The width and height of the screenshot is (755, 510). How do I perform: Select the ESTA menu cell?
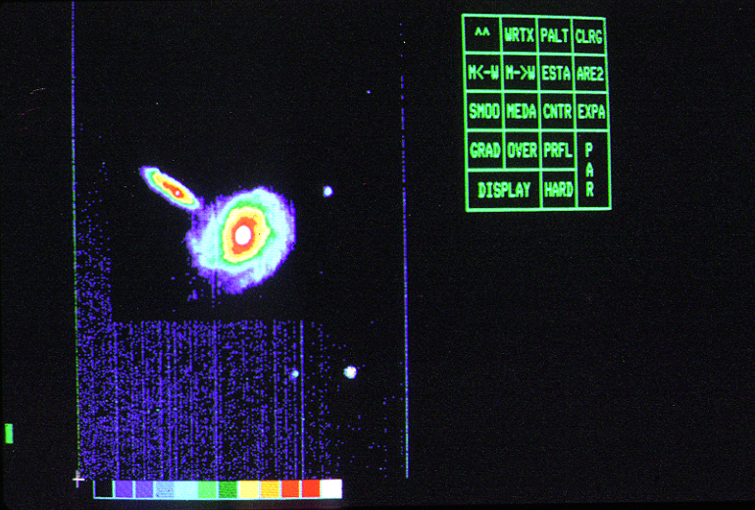556,73
